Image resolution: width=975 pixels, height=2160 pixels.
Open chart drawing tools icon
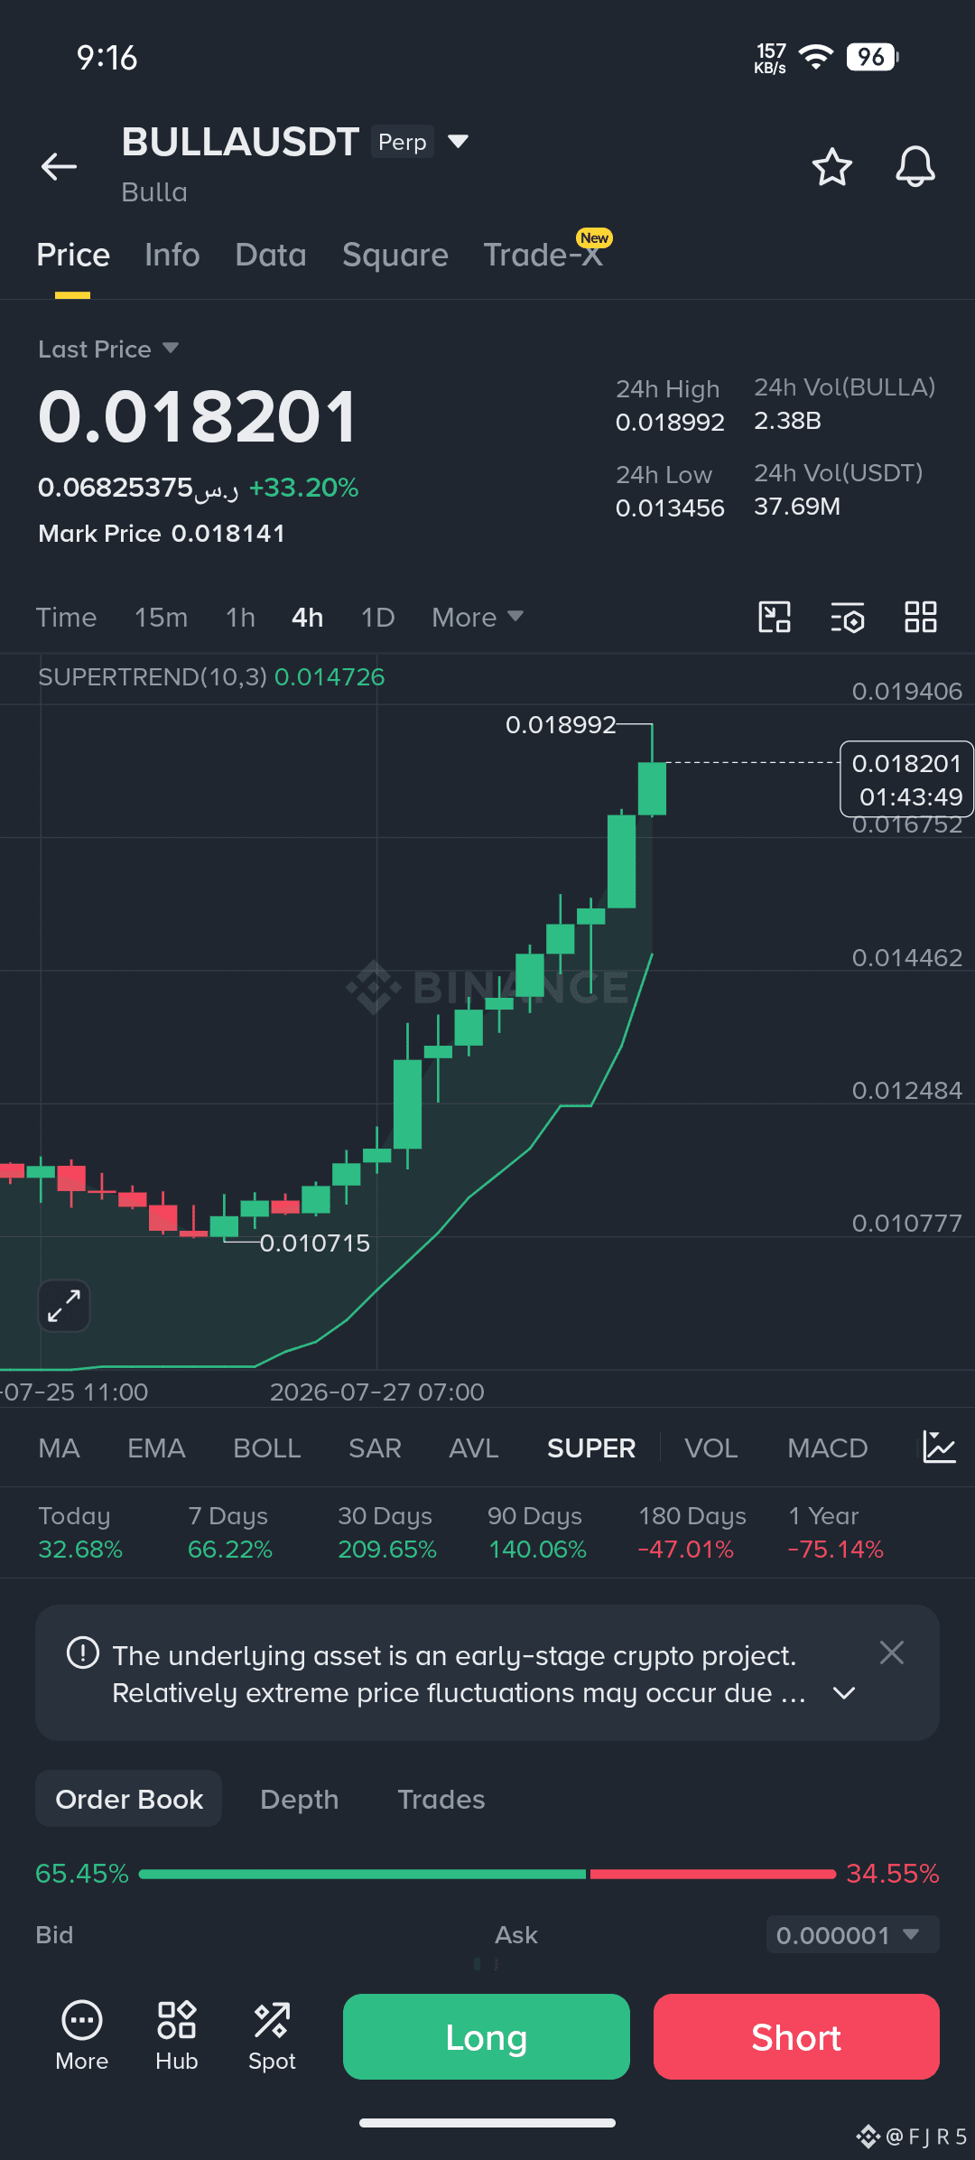[775, 618]
